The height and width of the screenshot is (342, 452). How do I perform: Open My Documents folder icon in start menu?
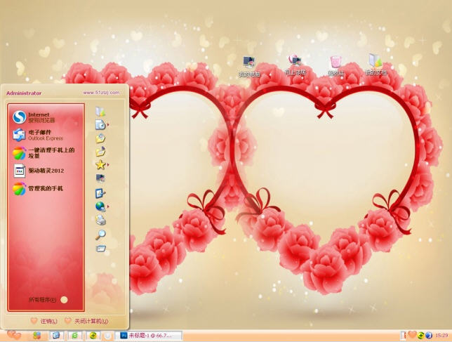pyautogui.click(x=100, y=112)
